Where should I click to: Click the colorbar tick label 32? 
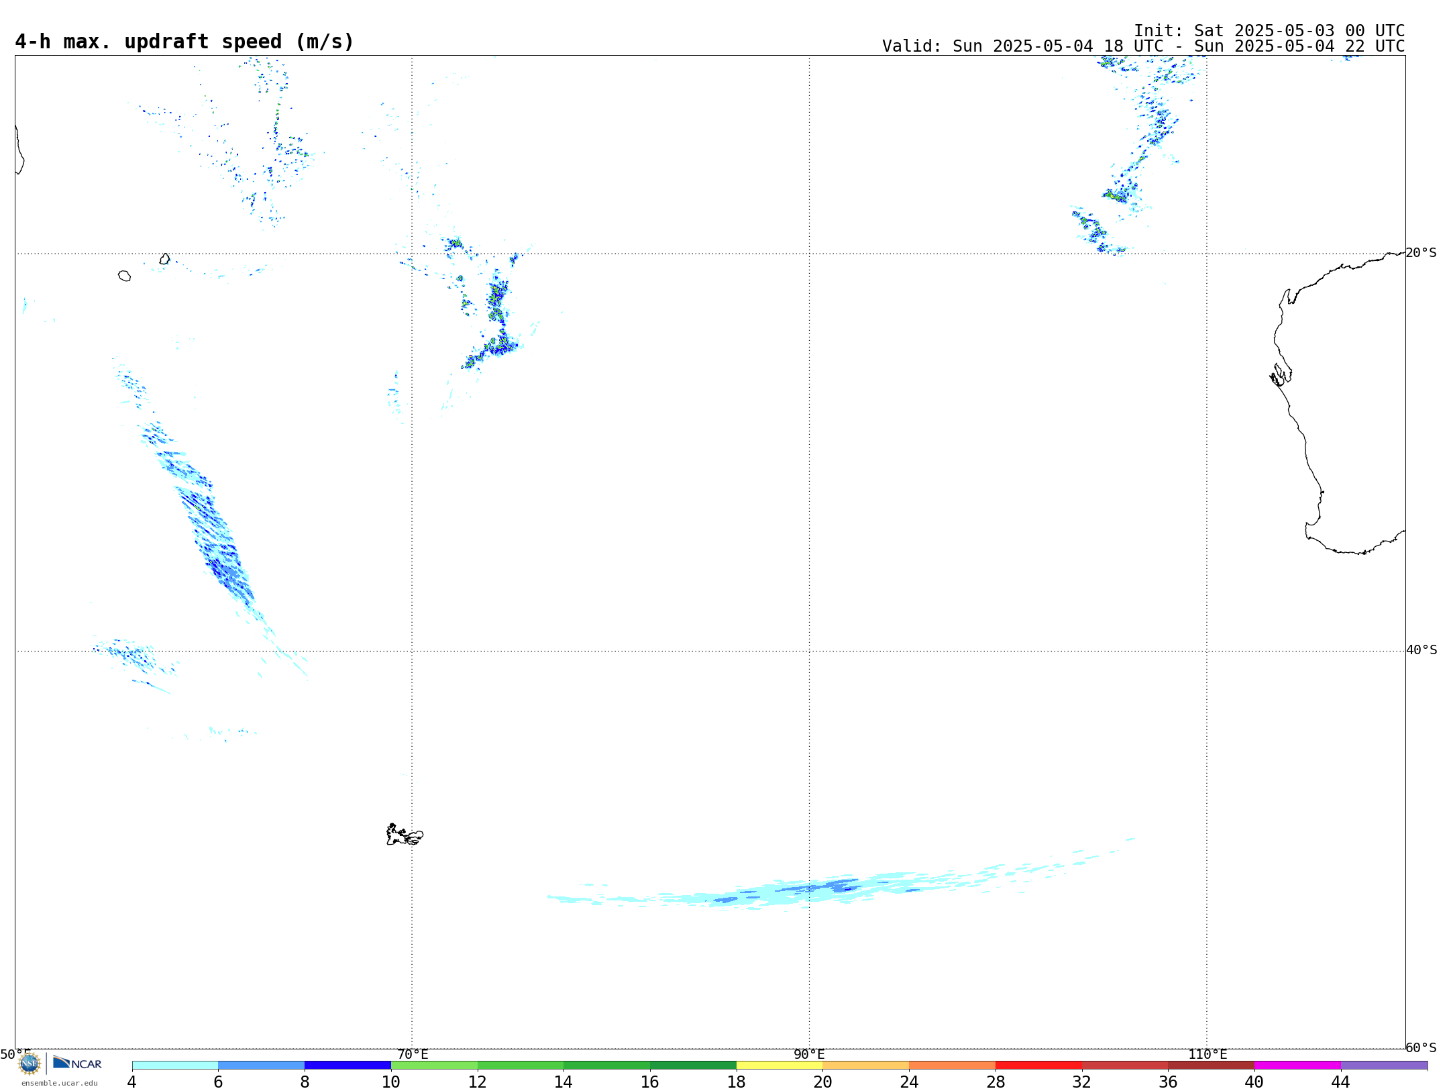[x=1082, y=1082]
